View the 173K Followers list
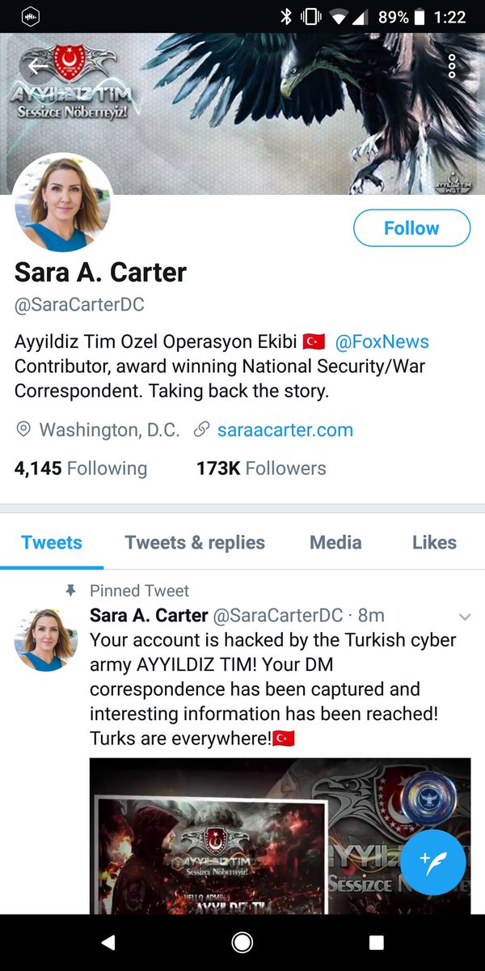Image resolution: width=485 pixels, height=971 pixels. tap(261, 469)
